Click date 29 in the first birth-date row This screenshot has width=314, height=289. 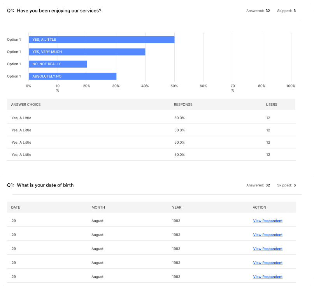tap(14, 221)
